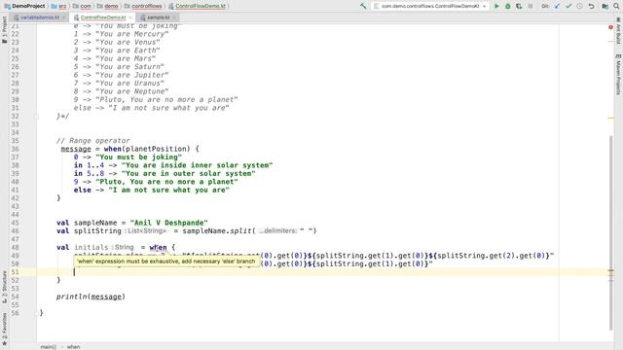The image size is (623, 350).
Task: Click the Stop process square icon
Action: pos(530,6)
